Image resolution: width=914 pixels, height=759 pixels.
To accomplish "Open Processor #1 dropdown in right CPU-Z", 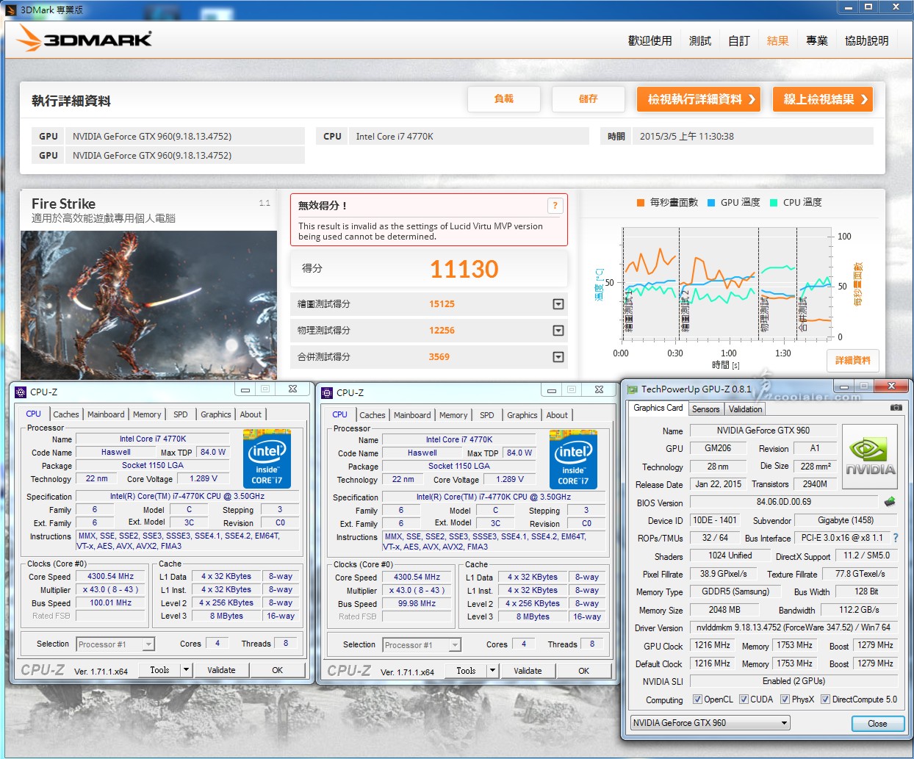I will pyautogui.click(x=422, y=645).
